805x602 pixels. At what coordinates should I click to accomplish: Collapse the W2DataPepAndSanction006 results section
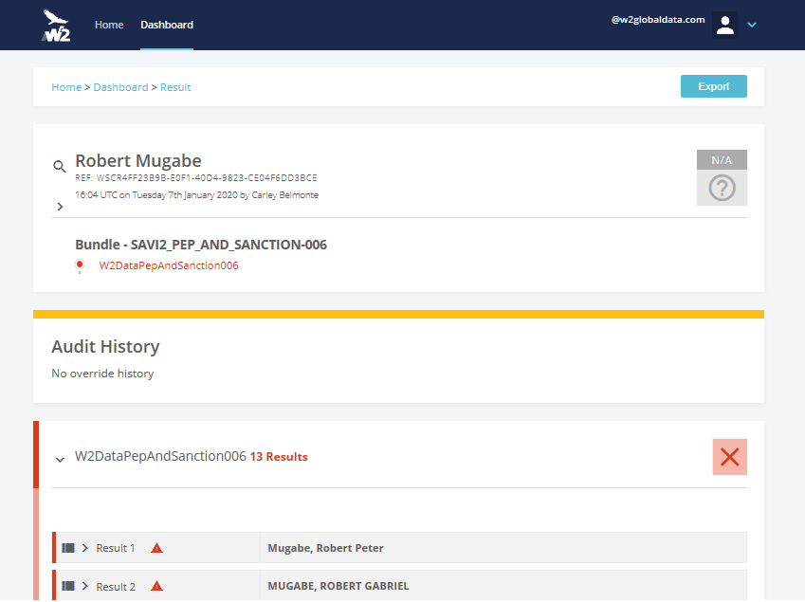click(x=60, y=460)
